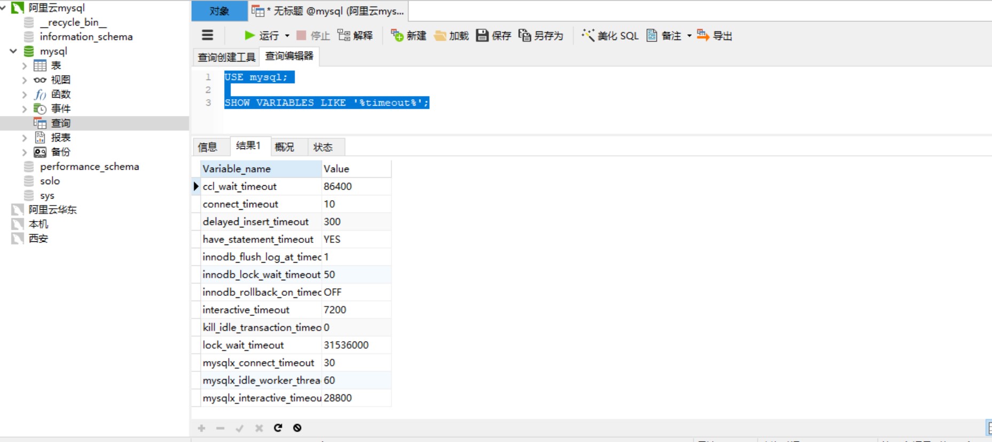Collapse the 阿里云mysql connection
Screen dimensions: 992x442
pyautogui.click(x=3, y=8)
